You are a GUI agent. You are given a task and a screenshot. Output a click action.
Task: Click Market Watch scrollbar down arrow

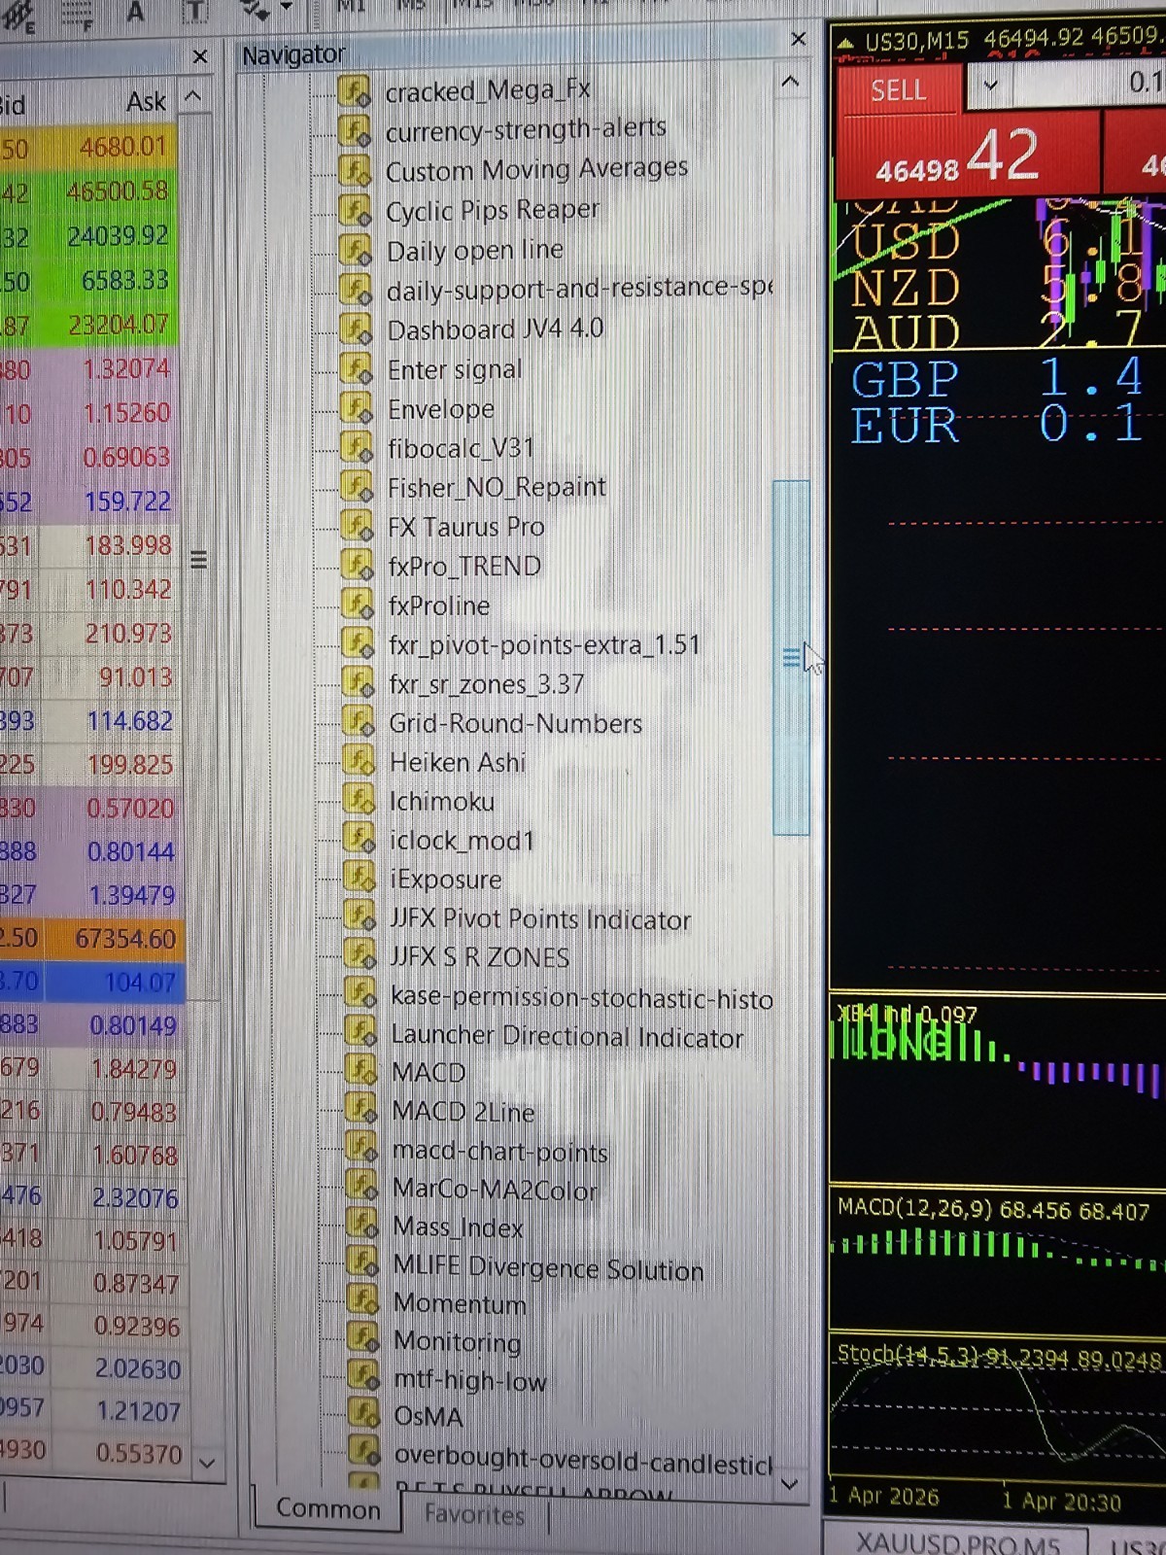[207, 1462]
